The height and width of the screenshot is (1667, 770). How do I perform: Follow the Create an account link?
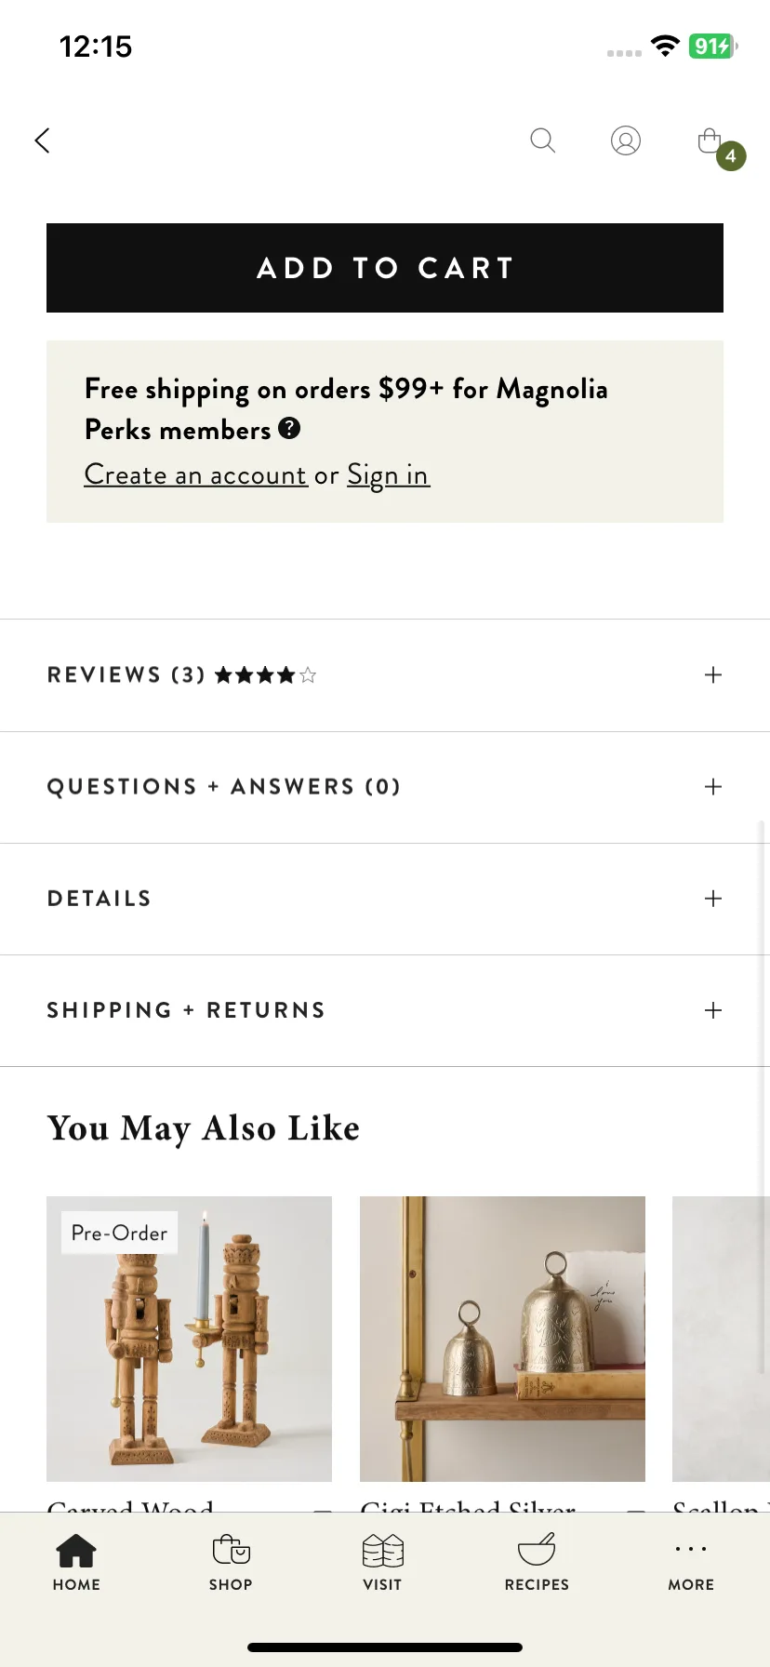click(x=195, y=475)
